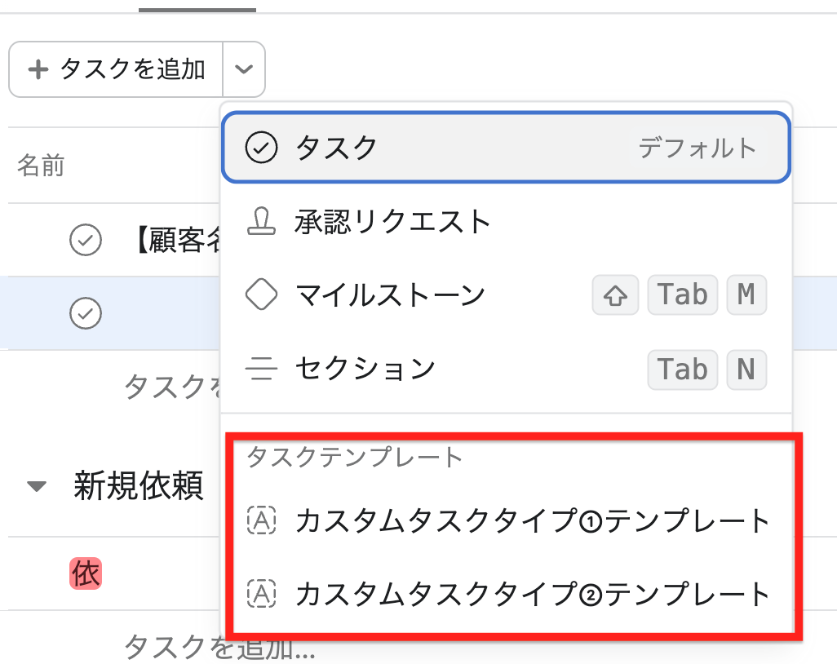Click the diamond icon for マイルストーン
The width and height of the screenshot is (837, 664).
point(261,294)
